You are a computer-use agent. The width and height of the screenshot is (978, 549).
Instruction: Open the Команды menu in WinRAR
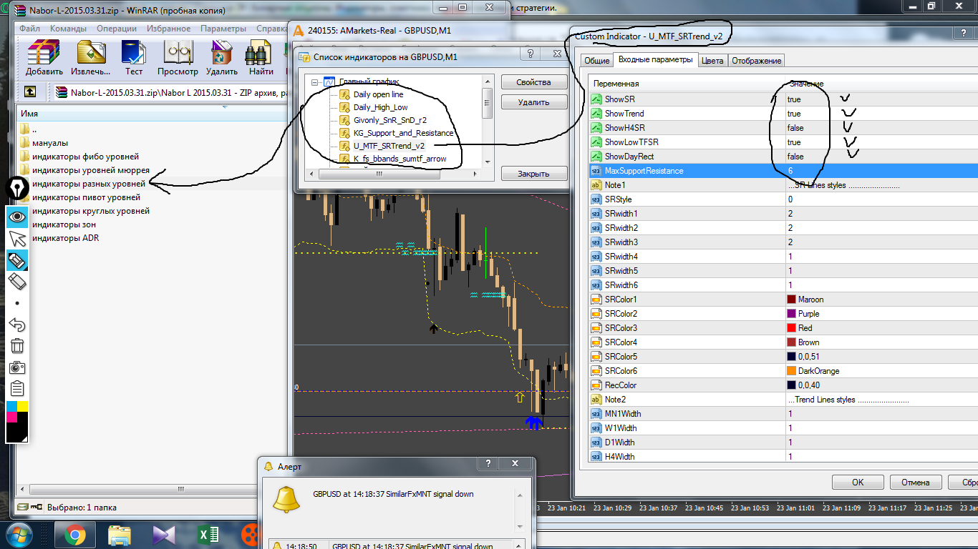pyautogui.click(x=69, y=29)
